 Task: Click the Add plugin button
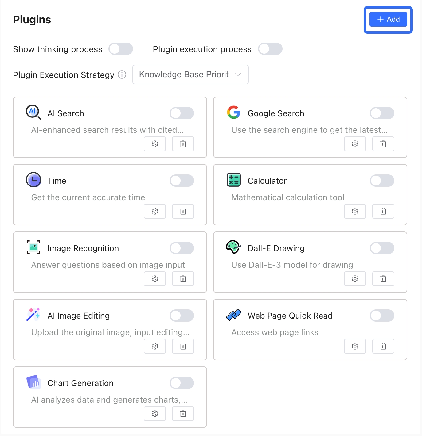click(x=388, y=19)
